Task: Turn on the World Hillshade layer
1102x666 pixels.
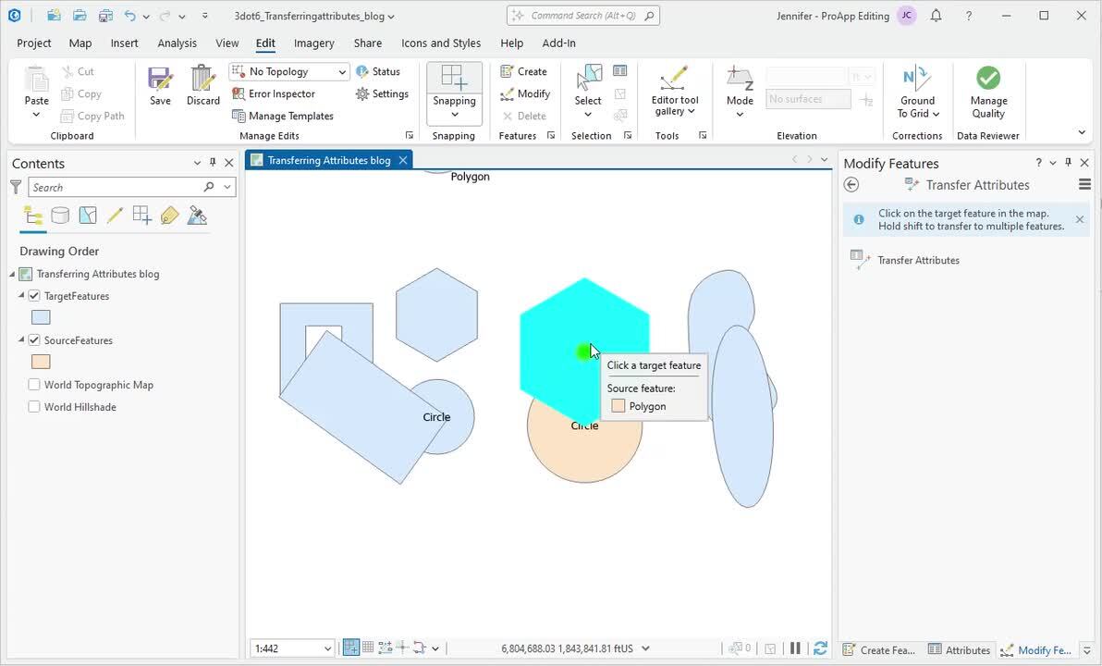Action: point(34,407)
